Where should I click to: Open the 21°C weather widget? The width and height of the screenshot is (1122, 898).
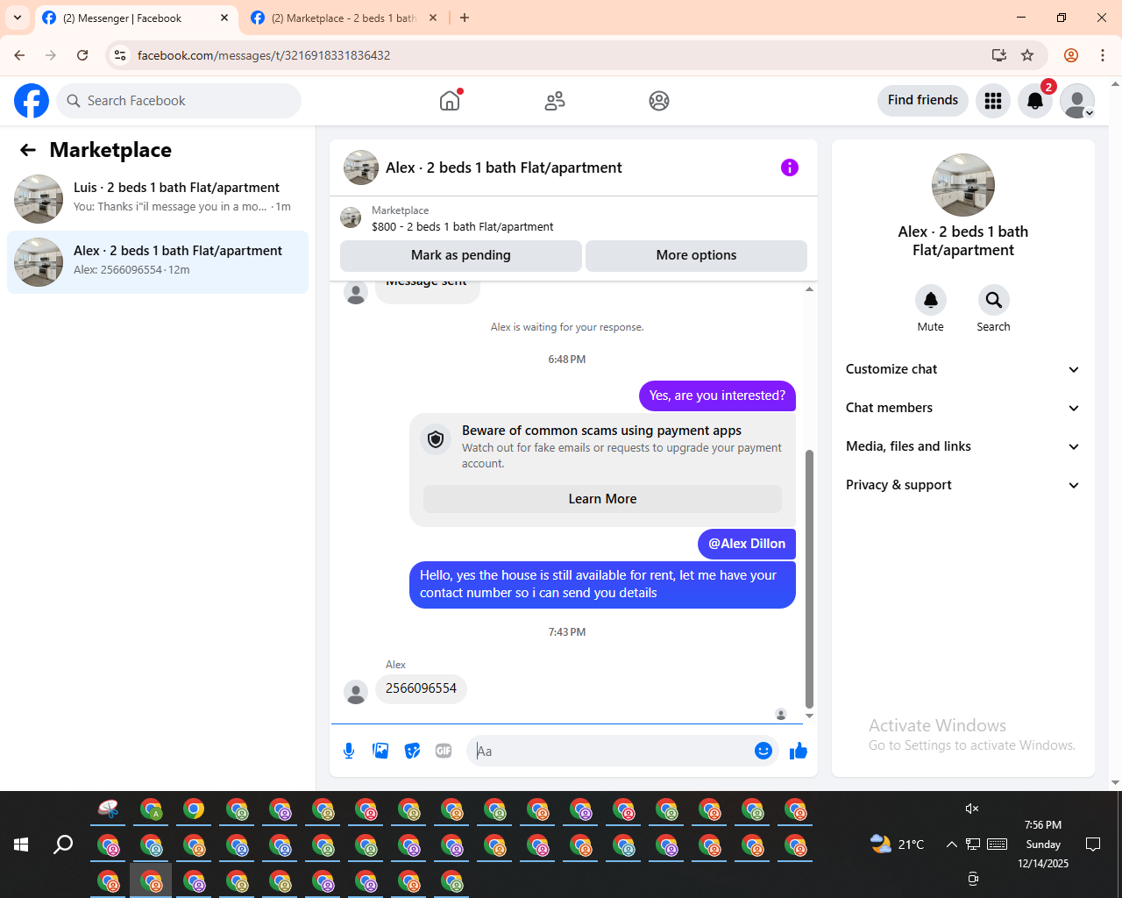(897, 845)
